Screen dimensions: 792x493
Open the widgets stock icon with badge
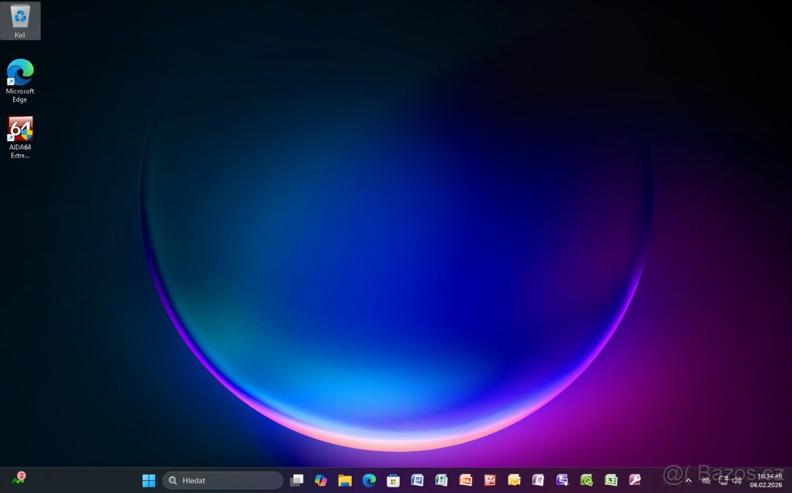click(x=18, y=479)
